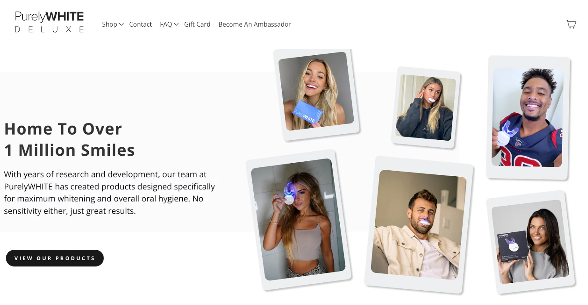
Task: Expand the FAQ dropdown chevron
Action: 176,25
